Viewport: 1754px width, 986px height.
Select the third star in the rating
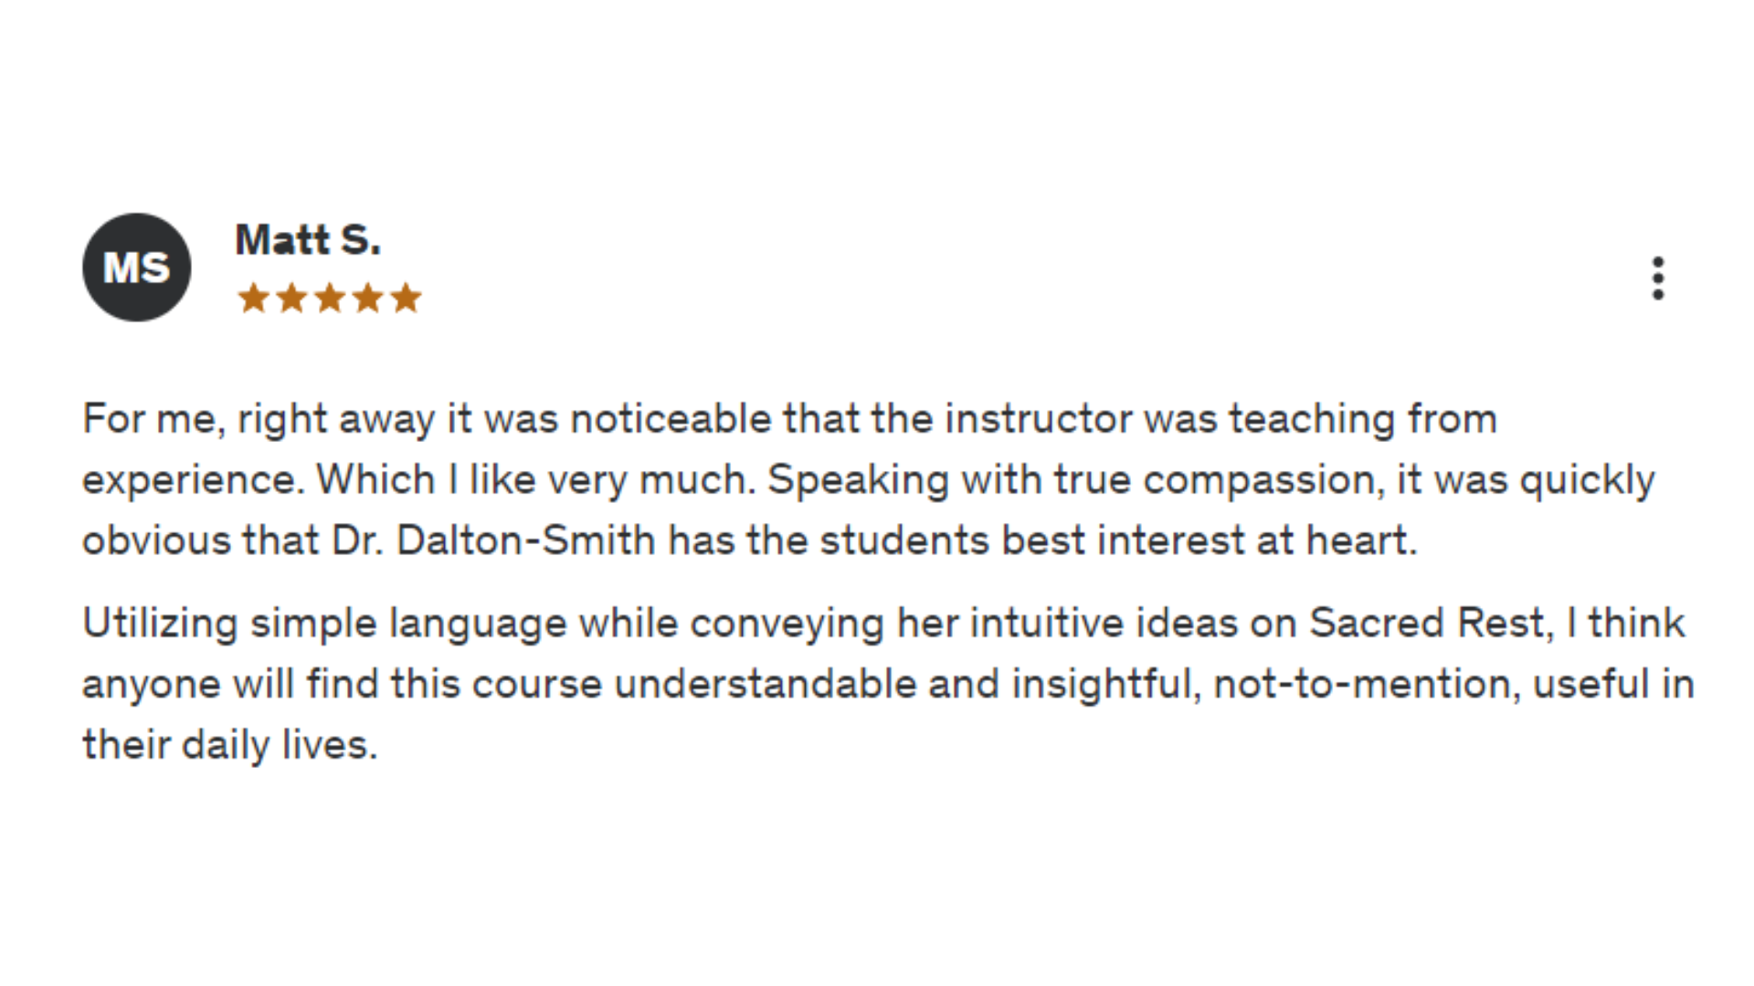click(x=330, y=298)
